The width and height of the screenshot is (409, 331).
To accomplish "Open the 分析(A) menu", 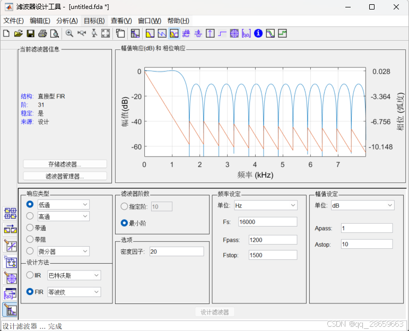I will pos(67,21).
